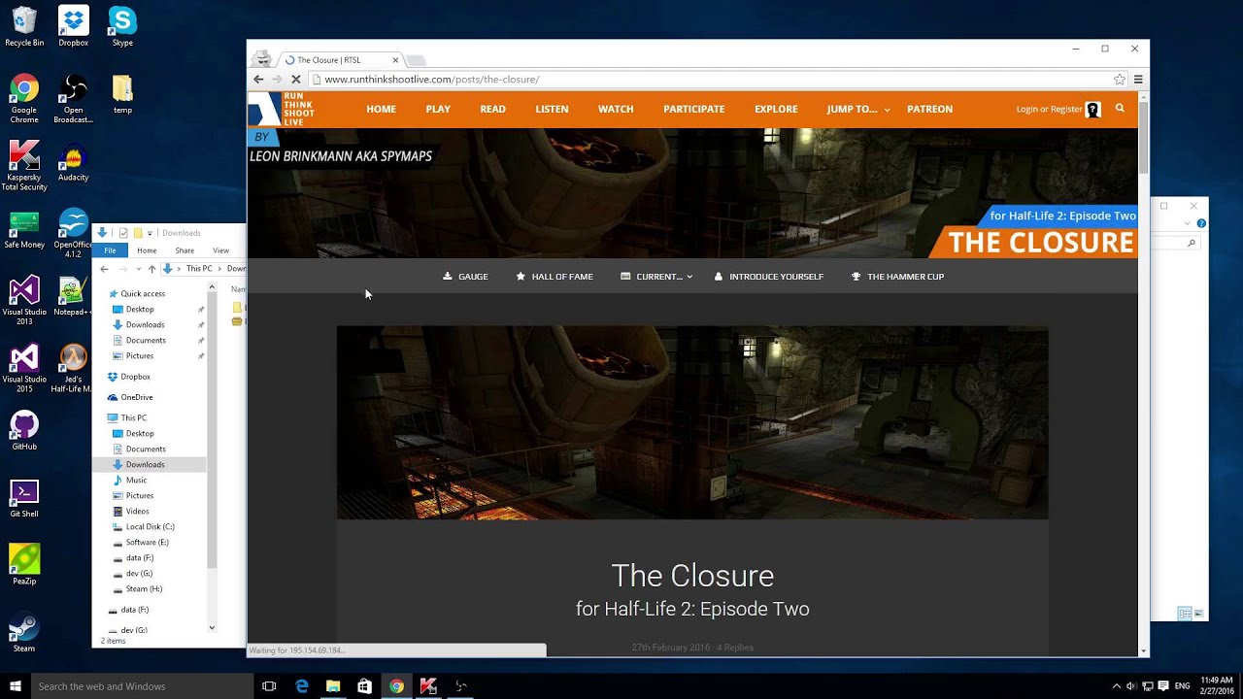The height and width of the screenshot is (699, 1243).
Task: Open Microsoft Edge from the taskbar
Action: coord(302,686)
